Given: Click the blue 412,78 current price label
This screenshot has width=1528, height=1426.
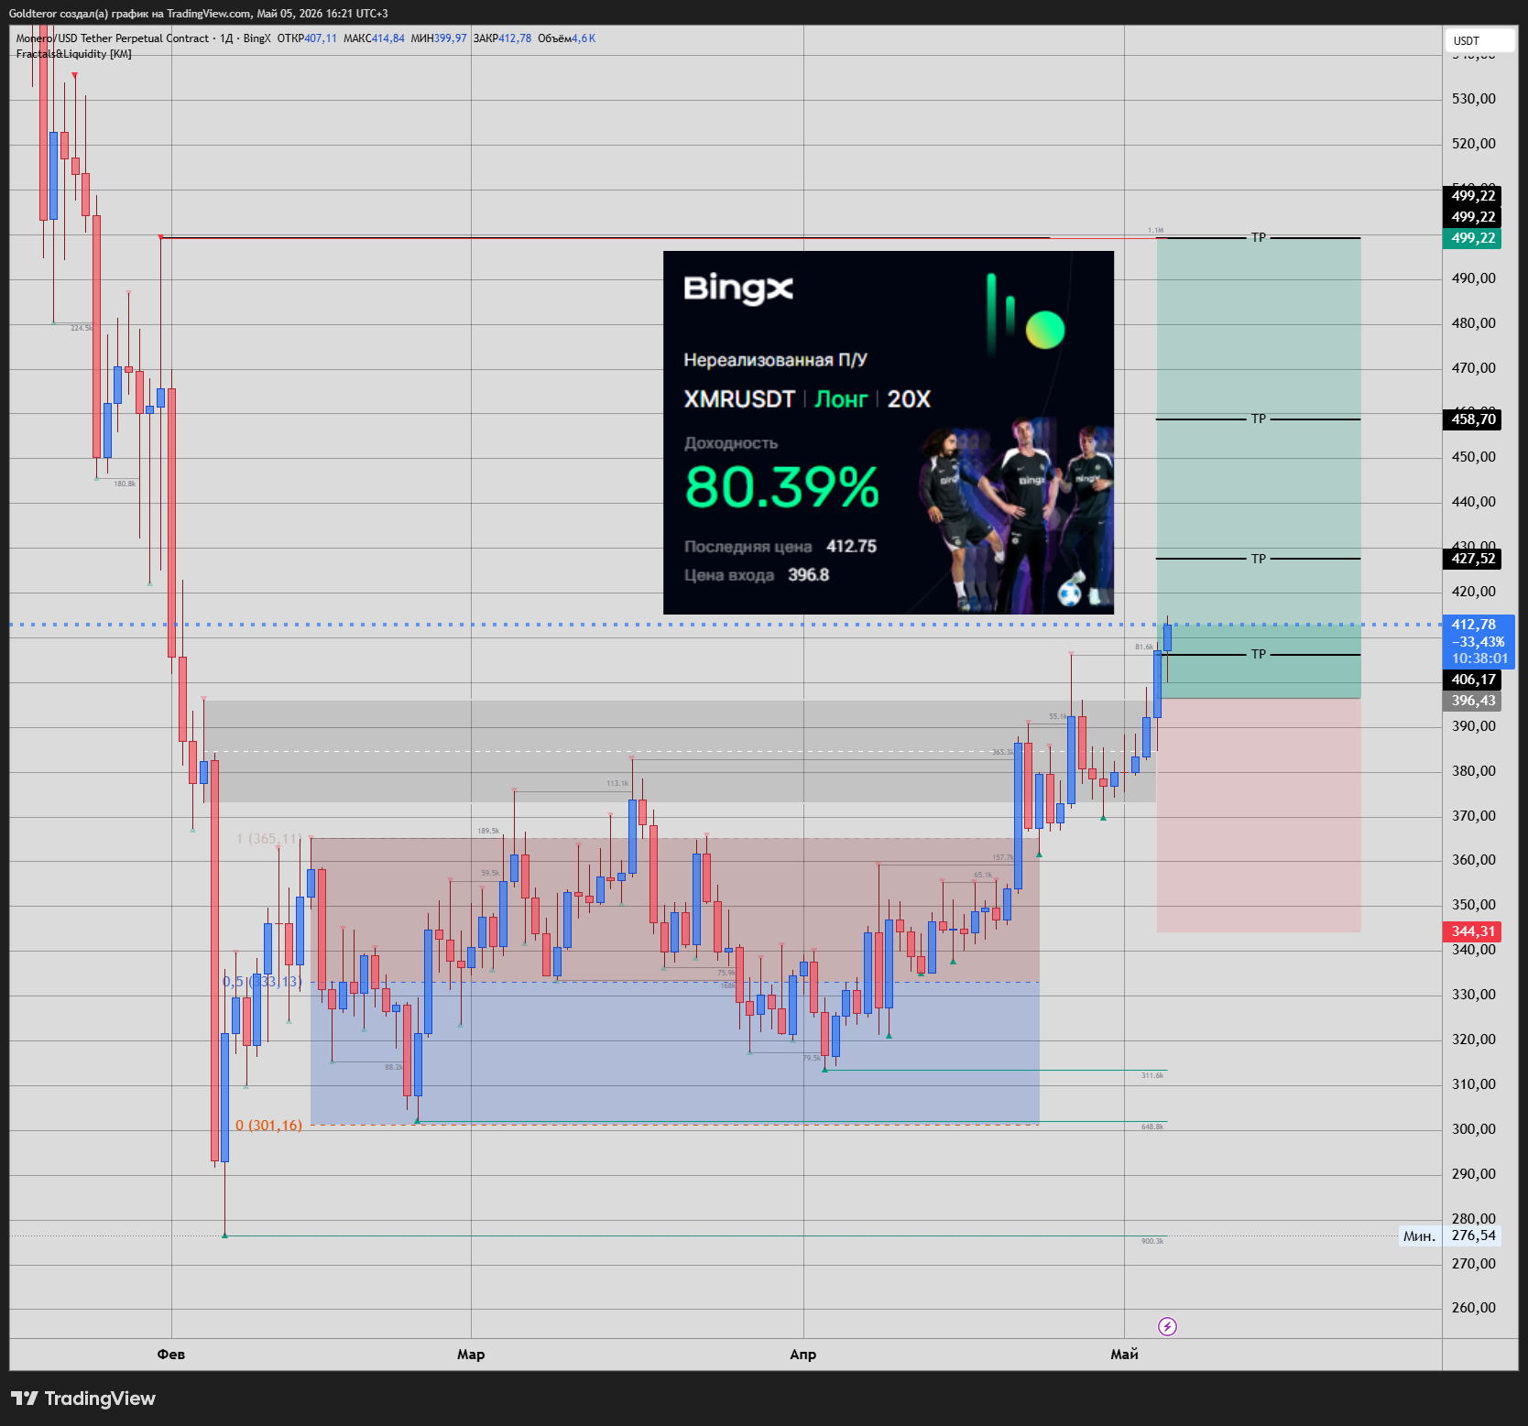Looking at the screenshot, I should coord(1473,625).
